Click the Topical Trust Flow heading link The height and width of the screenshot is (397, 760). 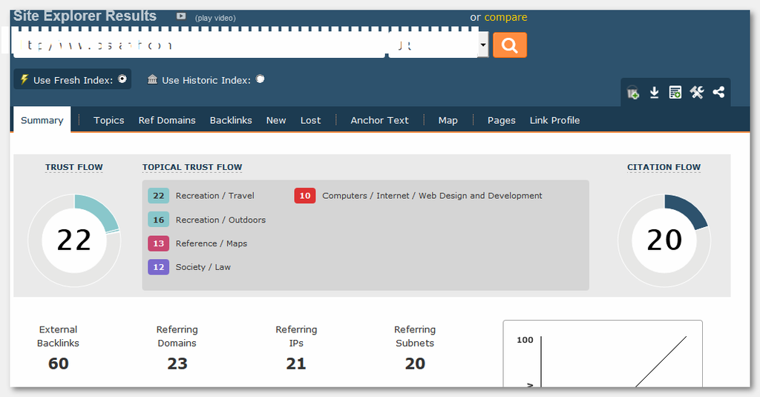[x=192, y=167]
